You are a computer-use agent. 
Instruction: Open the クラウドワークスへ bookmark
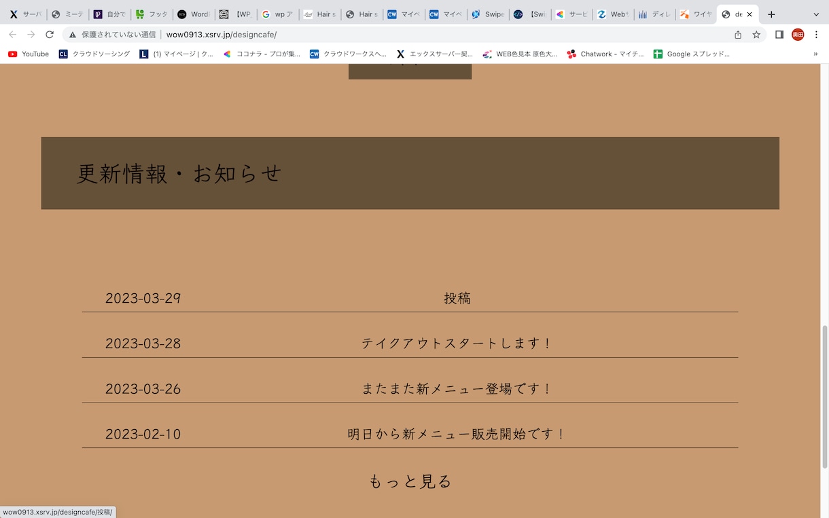pyautogui.click(x=348, y=54)
